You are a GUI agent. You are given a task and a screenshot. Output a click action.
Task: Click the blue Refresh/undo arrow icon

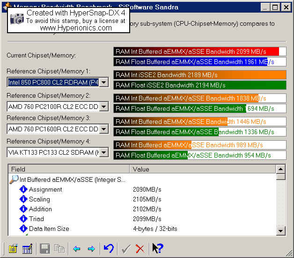[109, 249]
